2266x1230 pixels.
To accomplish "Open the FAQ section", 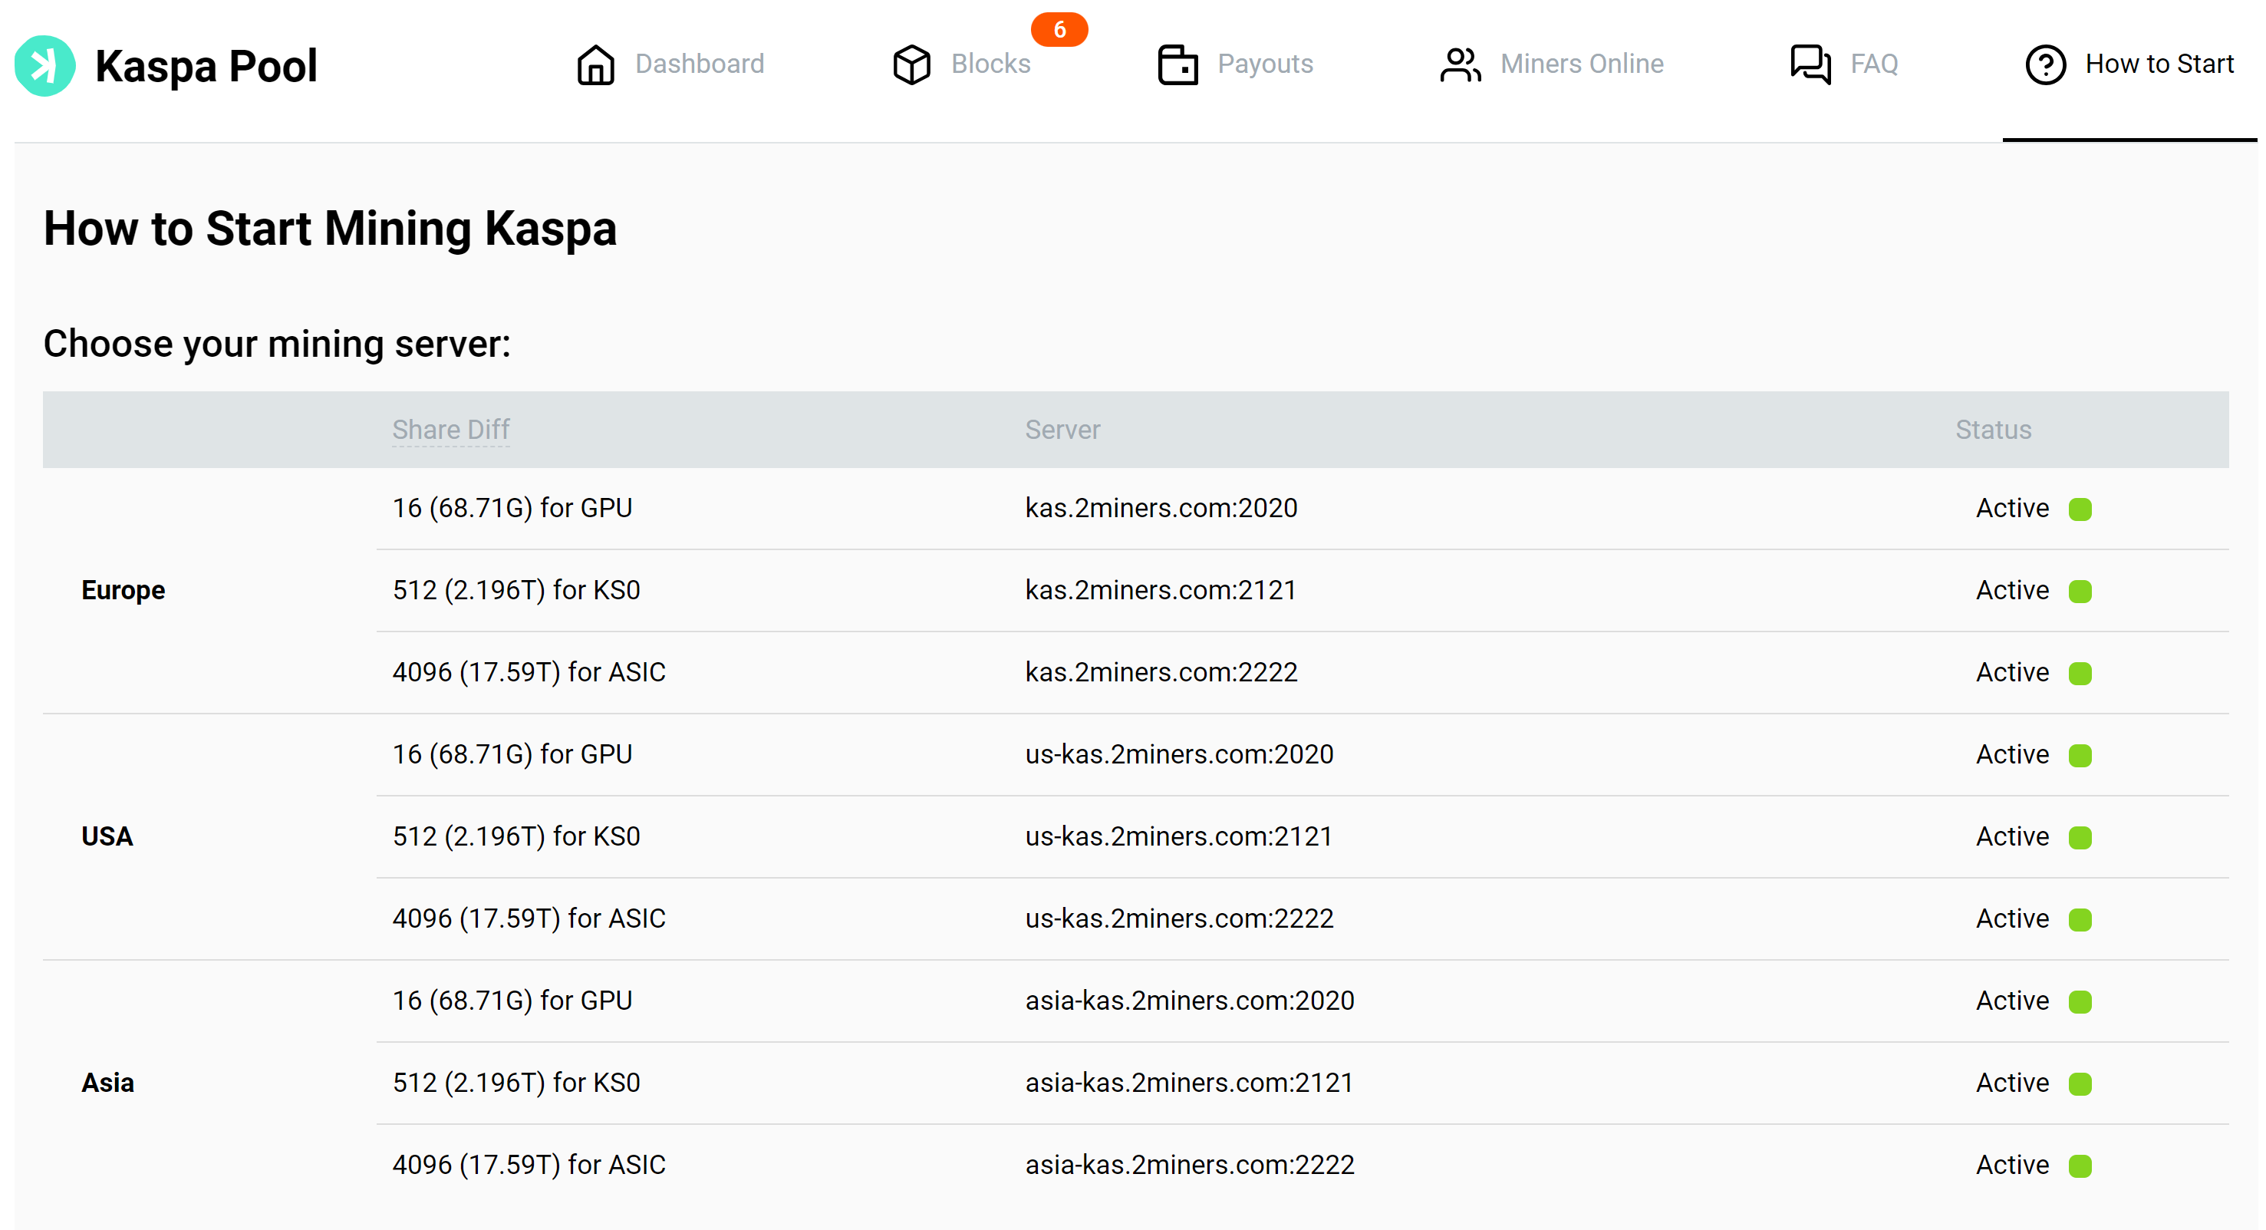I will click(x=1874, y=64).
